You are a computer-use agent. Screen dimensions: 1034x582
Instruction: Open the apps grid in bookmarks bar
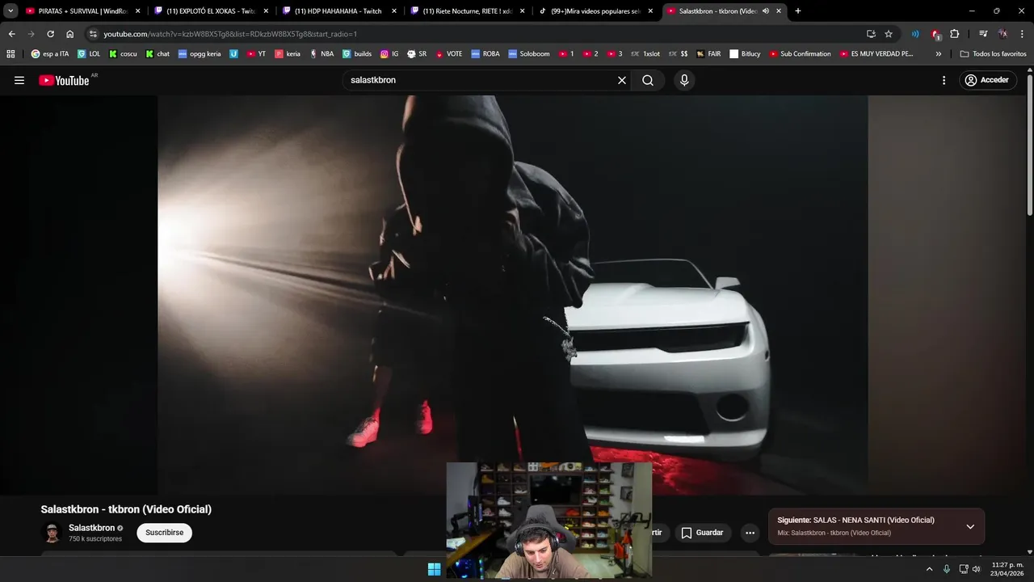click(11, 54)
